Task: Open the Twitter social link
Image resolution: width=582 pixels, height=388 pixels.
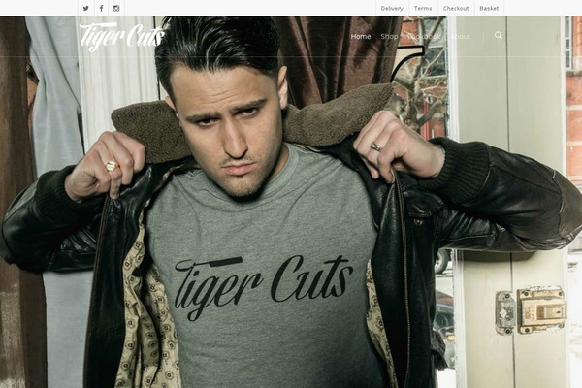Action: (85, 8)
